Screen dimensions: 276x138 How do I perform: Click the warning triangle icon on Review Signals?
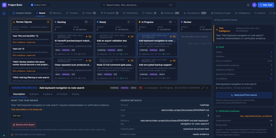(14, 22)
